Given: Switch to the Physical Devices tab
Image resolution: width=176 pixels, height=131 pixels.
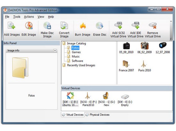Looking at the screenshot, I should [97, 115].
